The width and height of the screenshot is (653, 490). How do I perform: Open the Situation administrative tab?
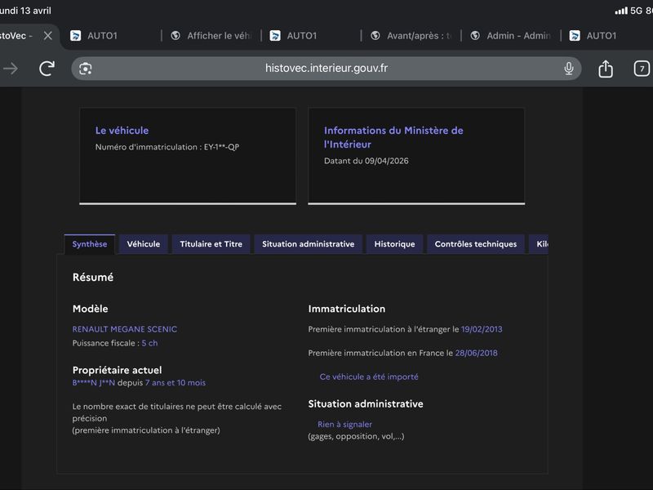[309, 244]
